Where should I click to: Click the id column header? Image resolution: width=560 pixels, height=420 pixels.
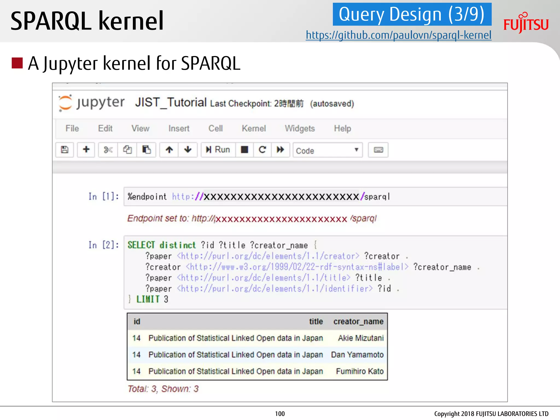(137, 321)
